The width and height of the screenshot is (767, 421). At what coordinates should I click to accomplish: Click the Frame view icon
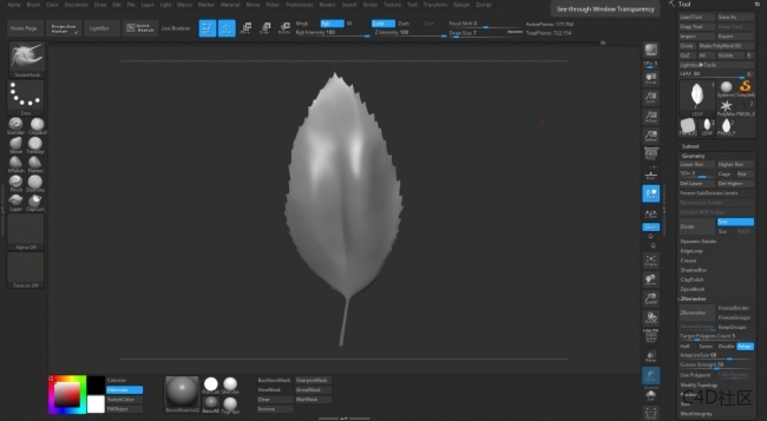click(x=651, y=259)
